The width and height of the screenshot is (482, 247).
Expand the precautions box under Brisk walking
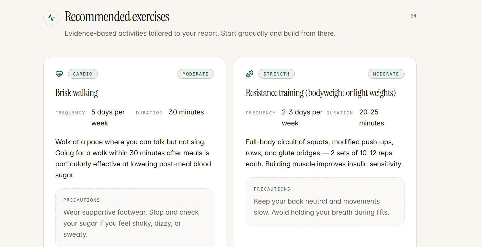click(x=135, y=217)
